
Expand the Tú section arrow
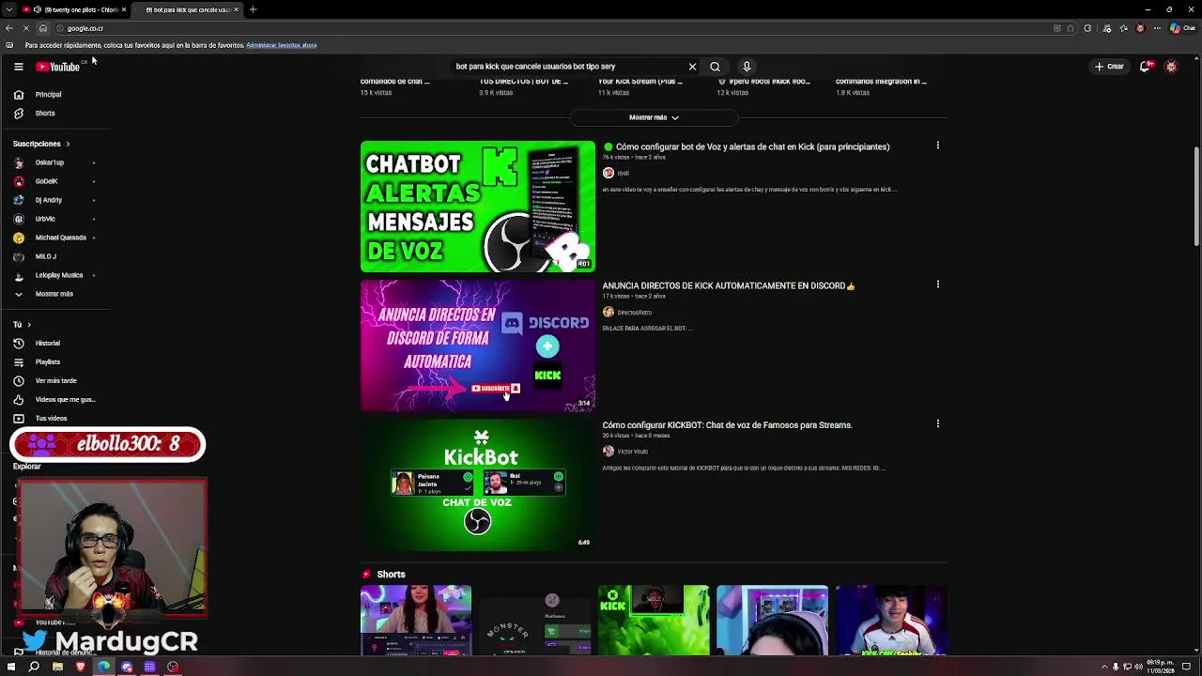[x=28, y=325]
